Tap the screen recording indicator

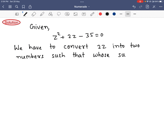pyautogui.click(x=140, y=1)
